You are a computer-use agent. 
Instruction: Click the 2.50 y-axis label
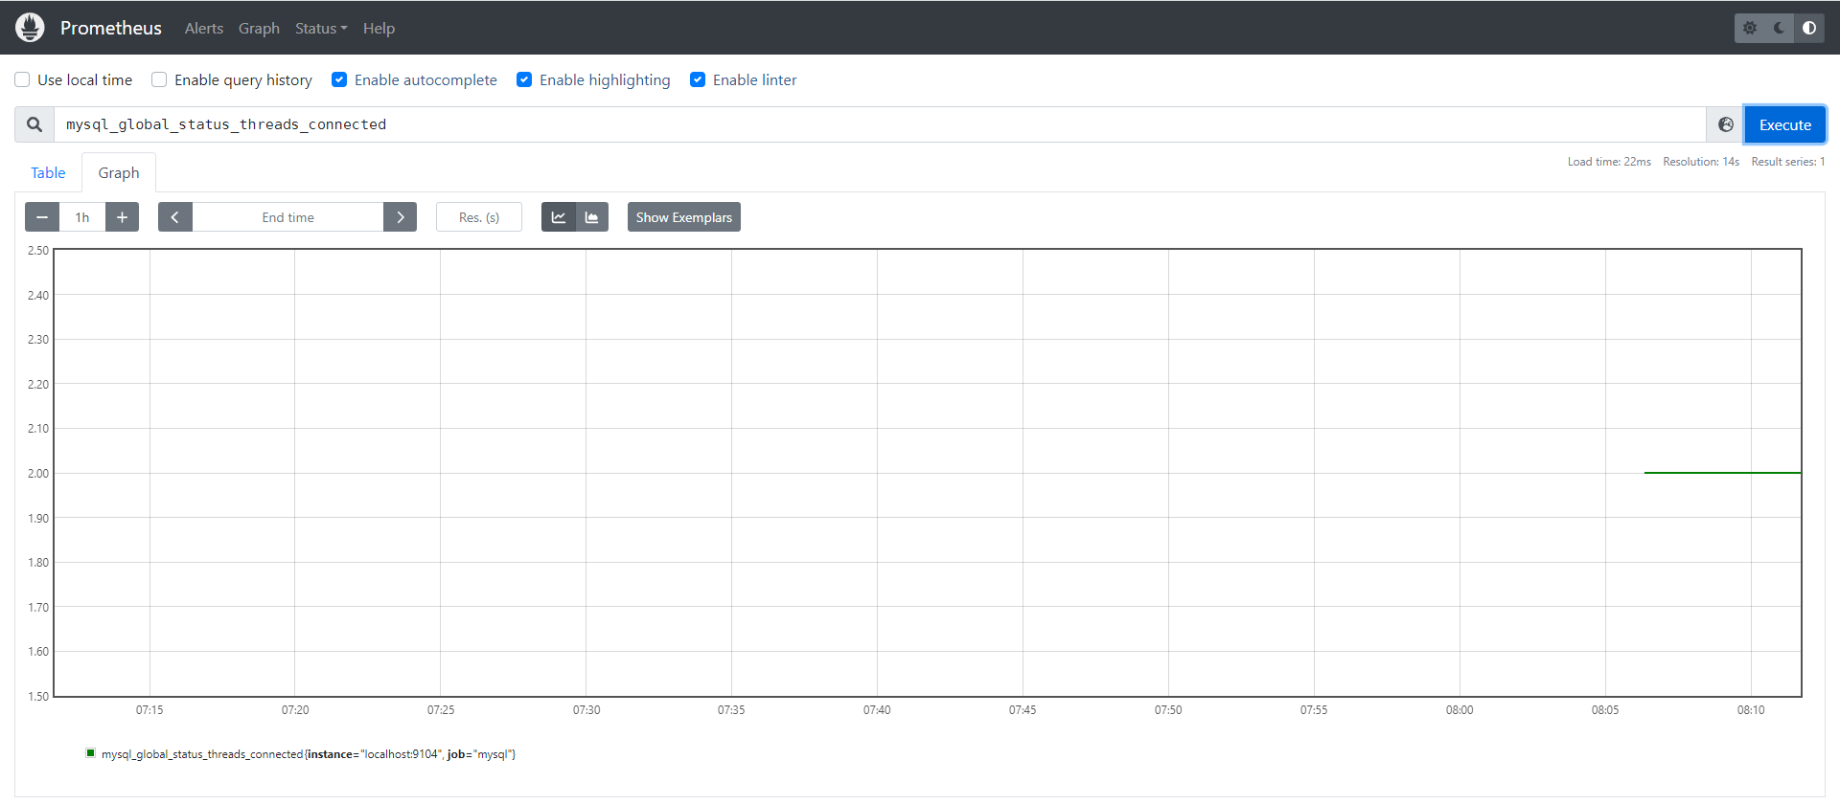pos(38,251)
